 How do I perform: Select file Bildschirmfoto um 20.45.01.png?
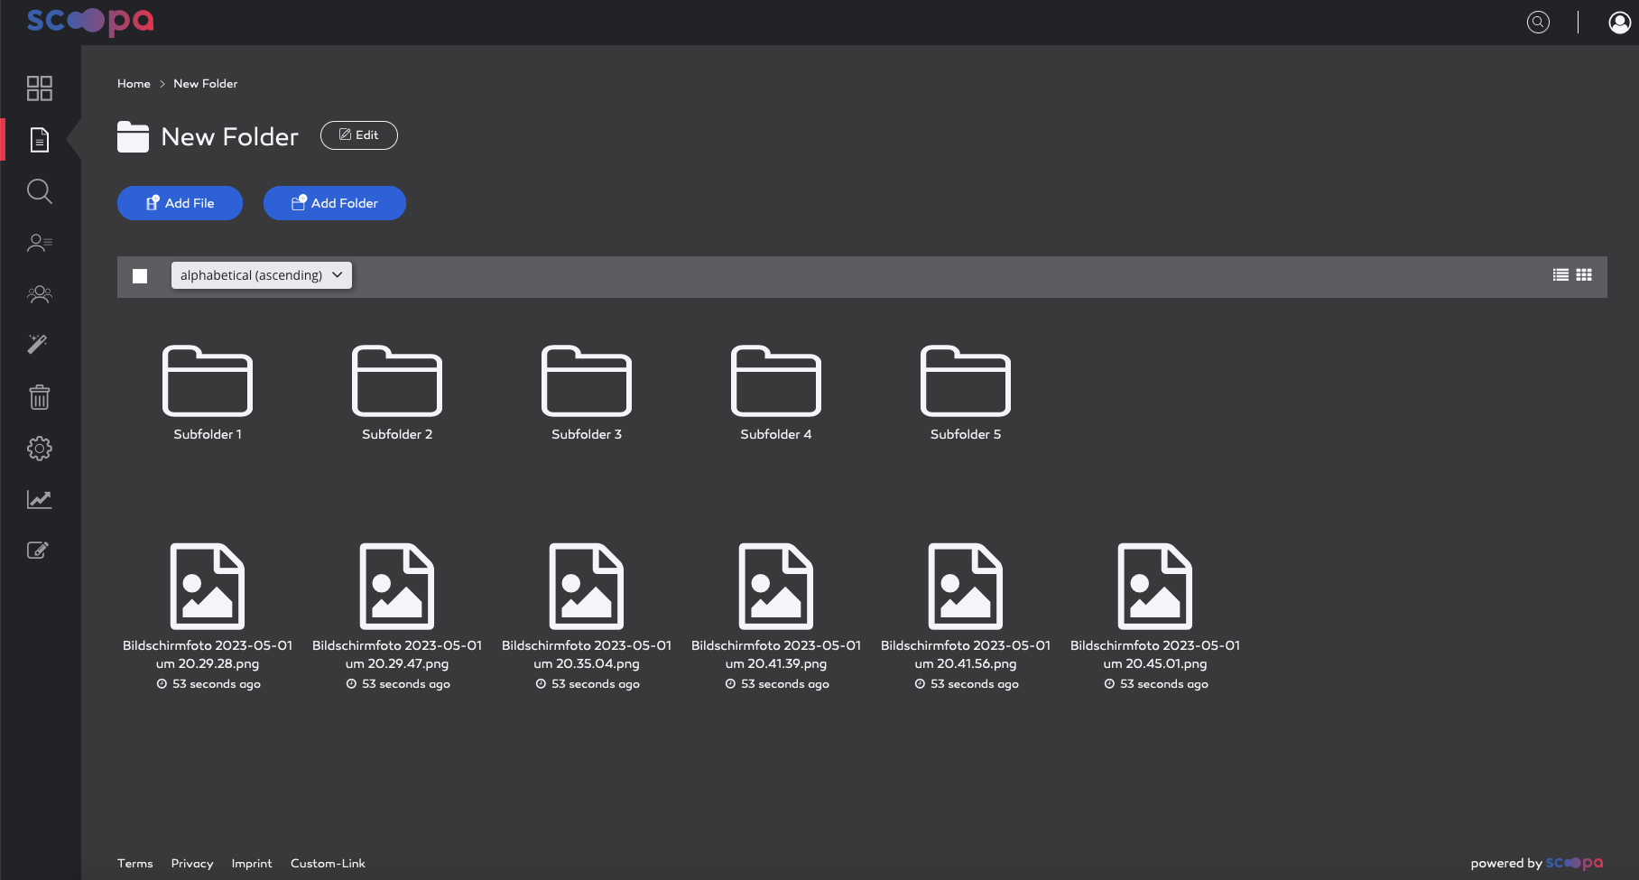1155,616
